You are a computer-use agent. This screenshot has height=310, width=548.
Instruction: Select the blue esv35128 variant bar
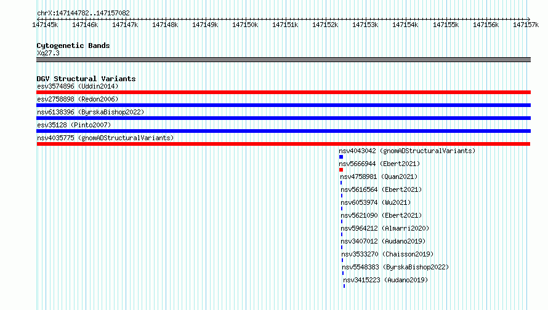coord(283,131)
